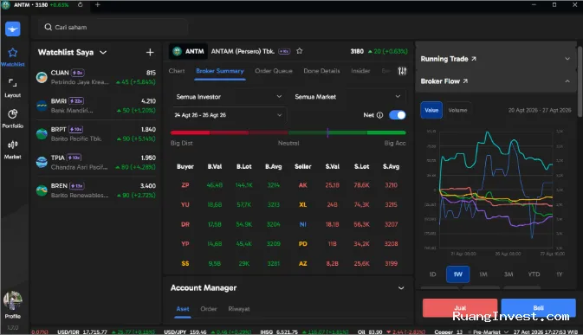This screenshot has height=335, width=583.
Task: Click buyer broker SS
Action: pyautogui.click(x=185, y=263)
